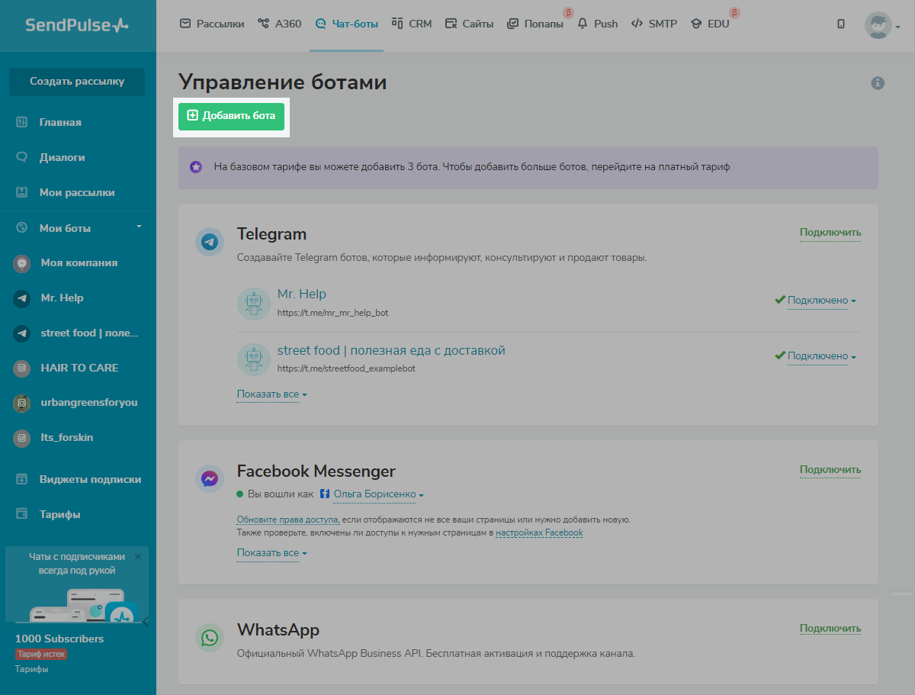Expand Показать все under Telegram
The image size is (915, 695).
click(272, 394)
